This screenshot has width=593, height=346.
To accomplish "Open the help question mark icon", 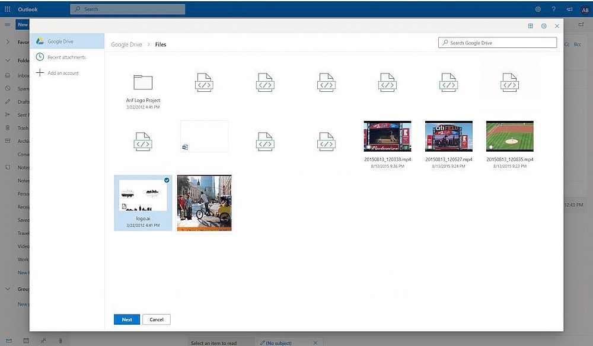I will coord(554,9).
